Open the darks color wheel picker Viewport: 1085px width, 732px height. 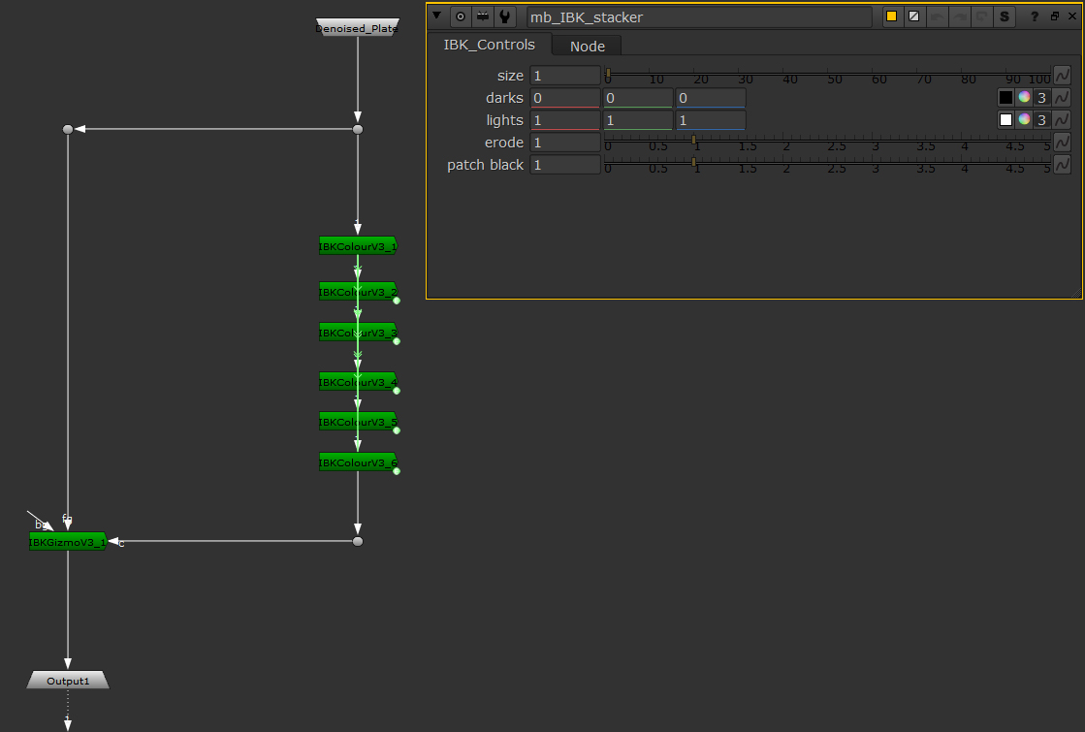[x=1024, y=97]
